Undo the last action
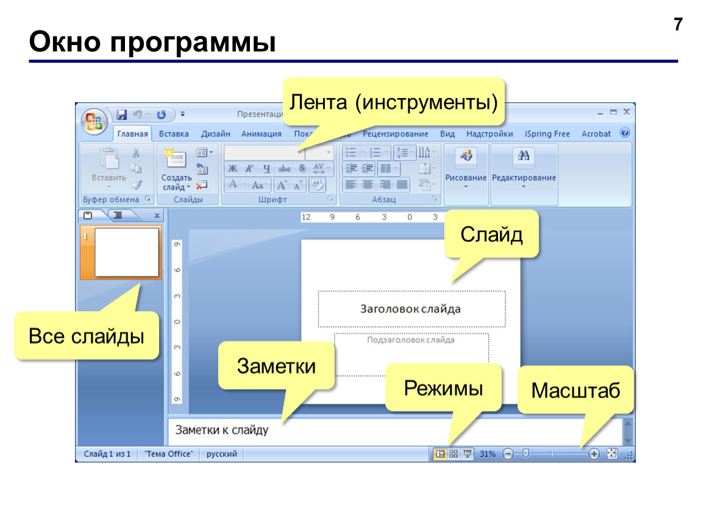This screenshot has height=526, width=701. [138, 114]
